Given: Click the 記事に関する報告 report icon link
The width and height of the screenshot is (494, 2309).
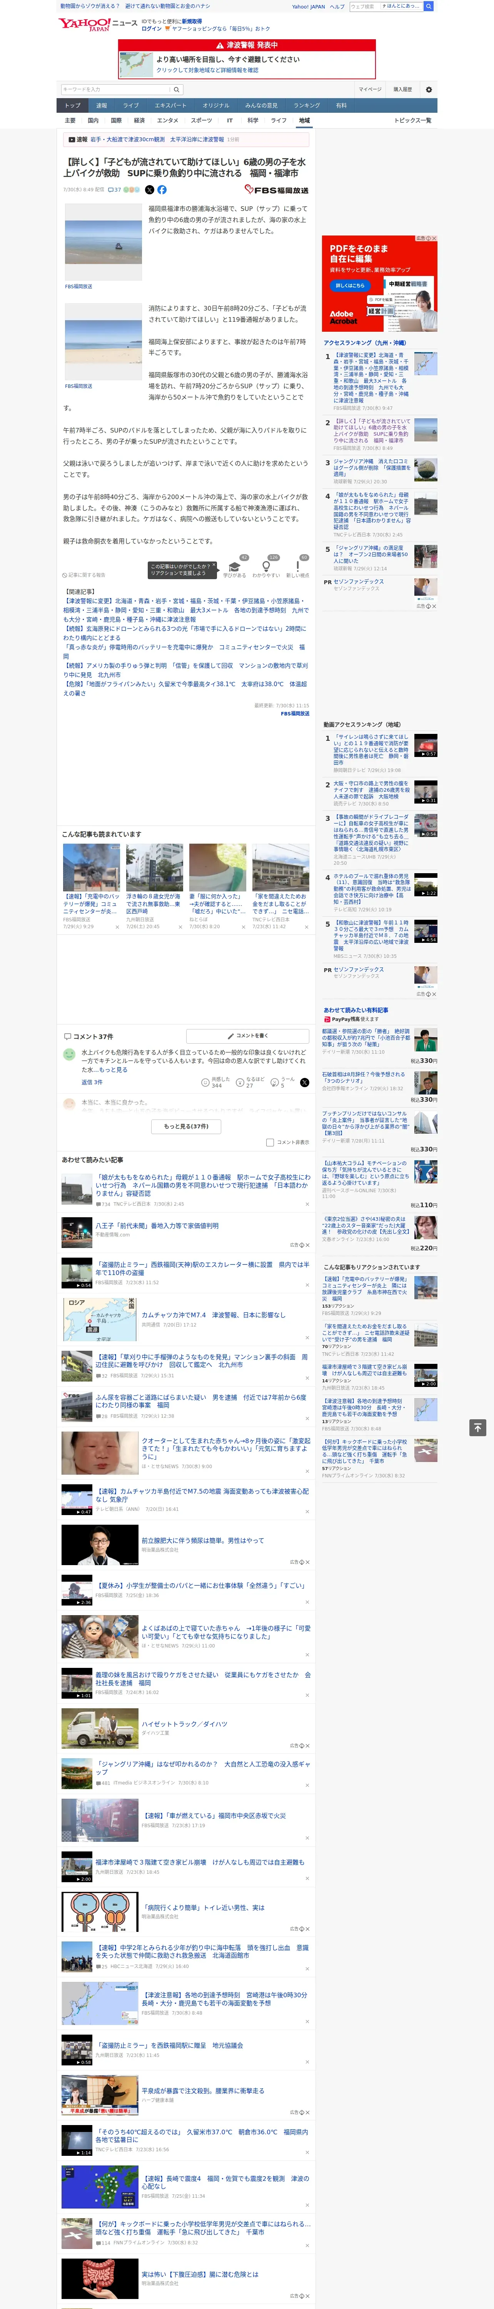Looking at the screenshot, I should pyautogui.click(x=84, y=575).
